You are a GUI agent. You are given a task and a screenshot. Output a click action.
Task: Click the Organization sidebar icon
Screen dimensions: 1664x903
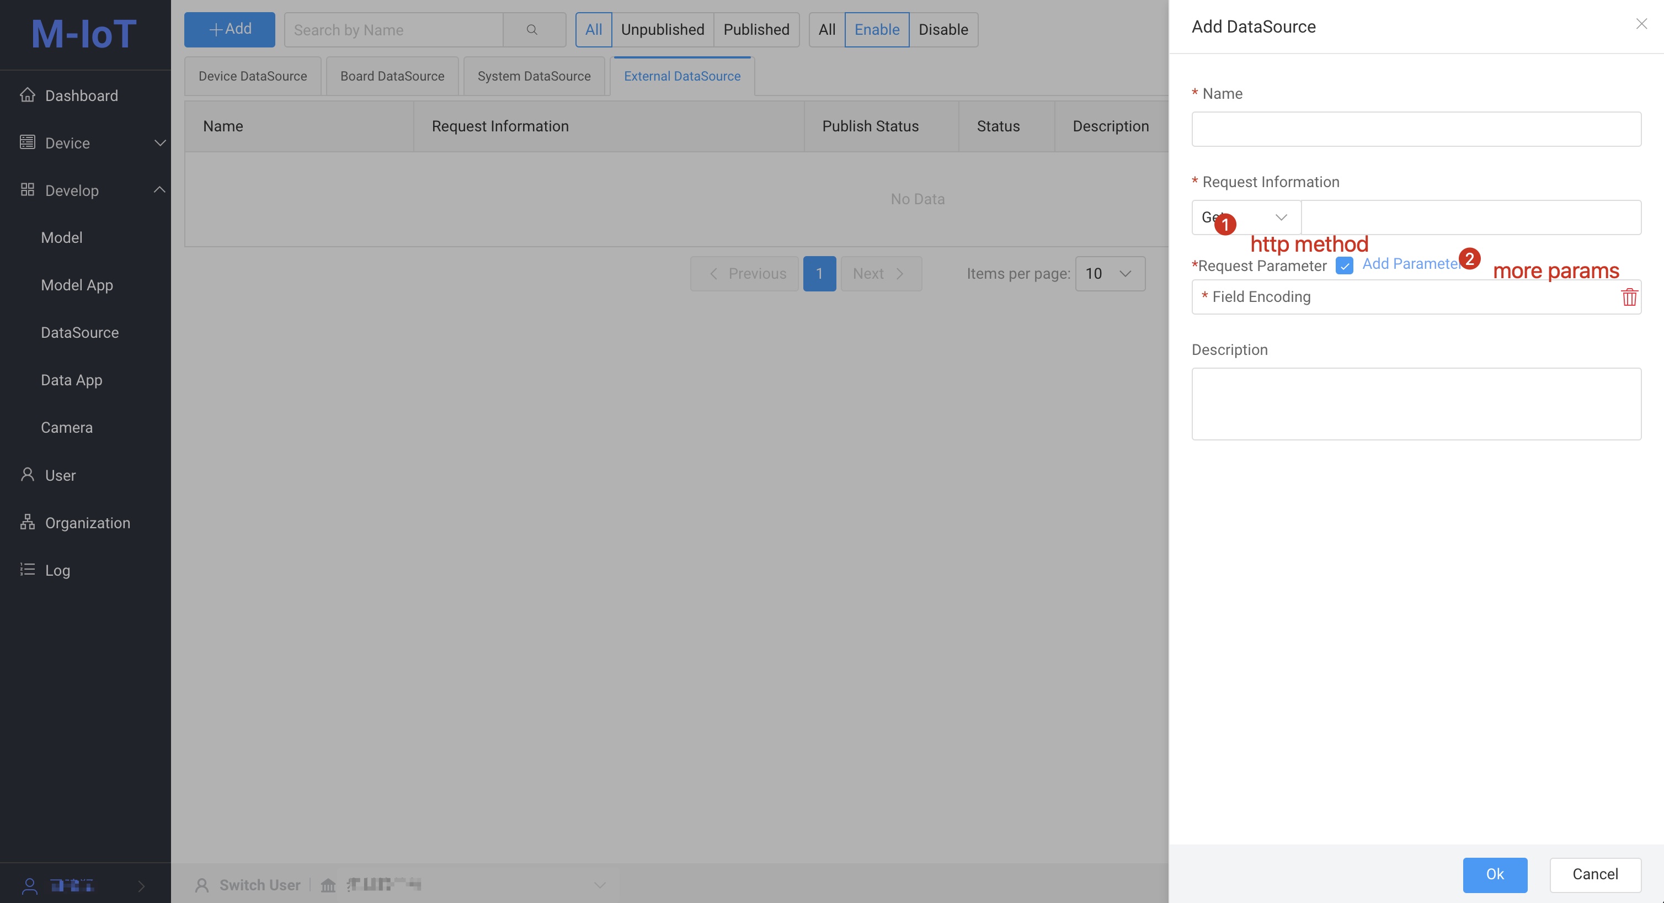(26, 523)
